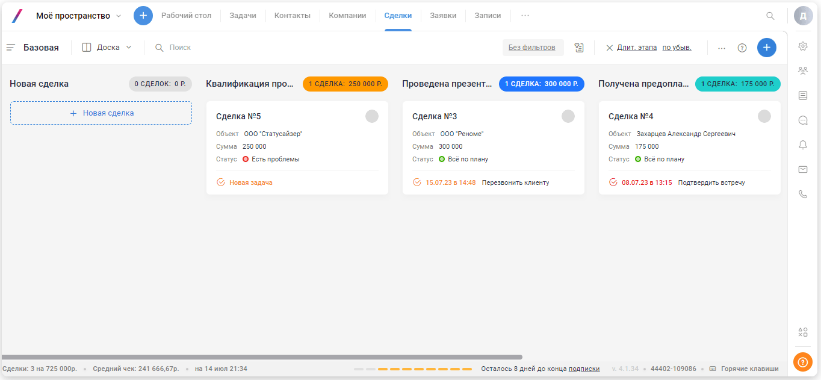Image resolution: width=821 pixels, height=380 pixels.
Task: Open the mail envelope icon
Action: click(x=803, y=169)
